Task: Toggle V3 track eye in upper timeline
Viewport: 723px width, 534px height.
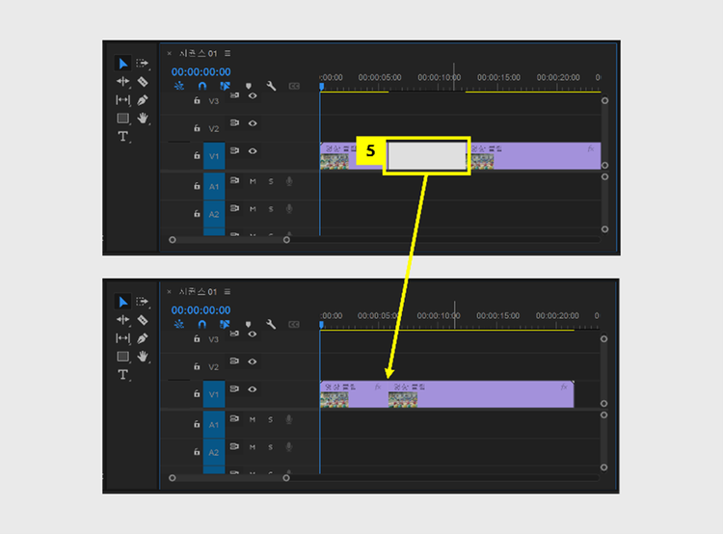Action: pyautogui.click(x=253, y=96)
